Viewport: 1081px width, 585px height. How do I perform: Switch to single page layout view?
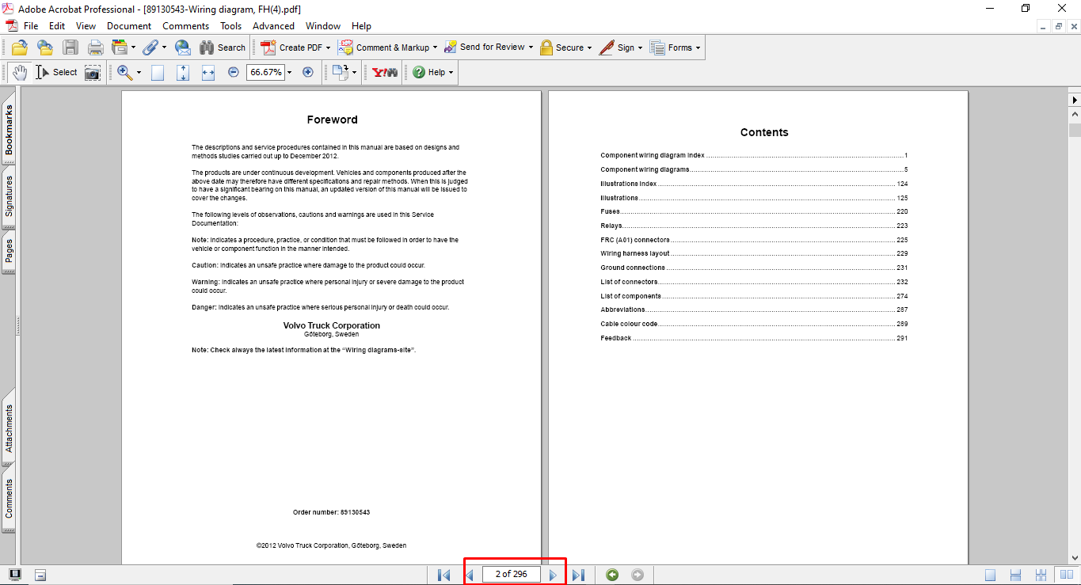tap(991, 575)
